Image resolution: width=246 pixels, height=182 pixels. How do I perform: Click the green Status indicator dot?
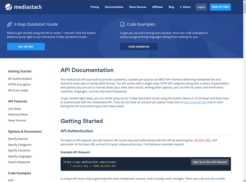181,7
